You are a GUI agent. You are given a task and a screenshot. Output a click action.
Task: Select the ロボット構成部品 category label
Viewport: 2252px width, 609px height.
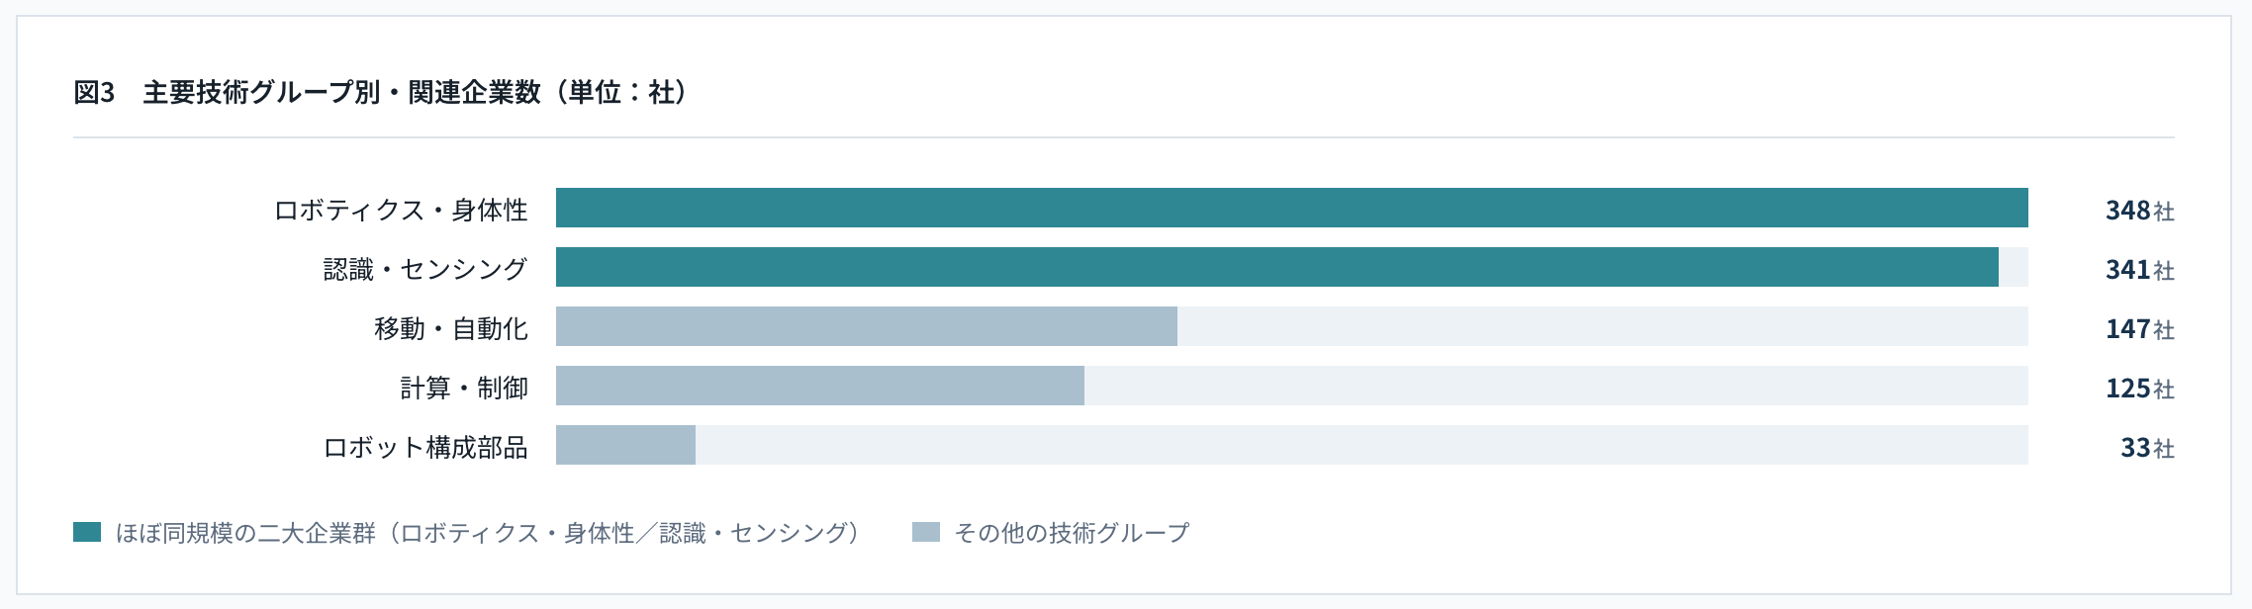[425, 447]
